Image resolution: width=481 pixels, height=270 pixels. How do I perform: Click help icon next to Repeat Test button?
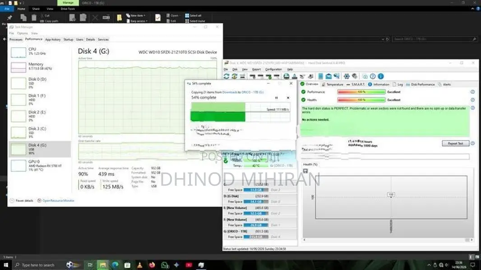(x=473, y=143)
